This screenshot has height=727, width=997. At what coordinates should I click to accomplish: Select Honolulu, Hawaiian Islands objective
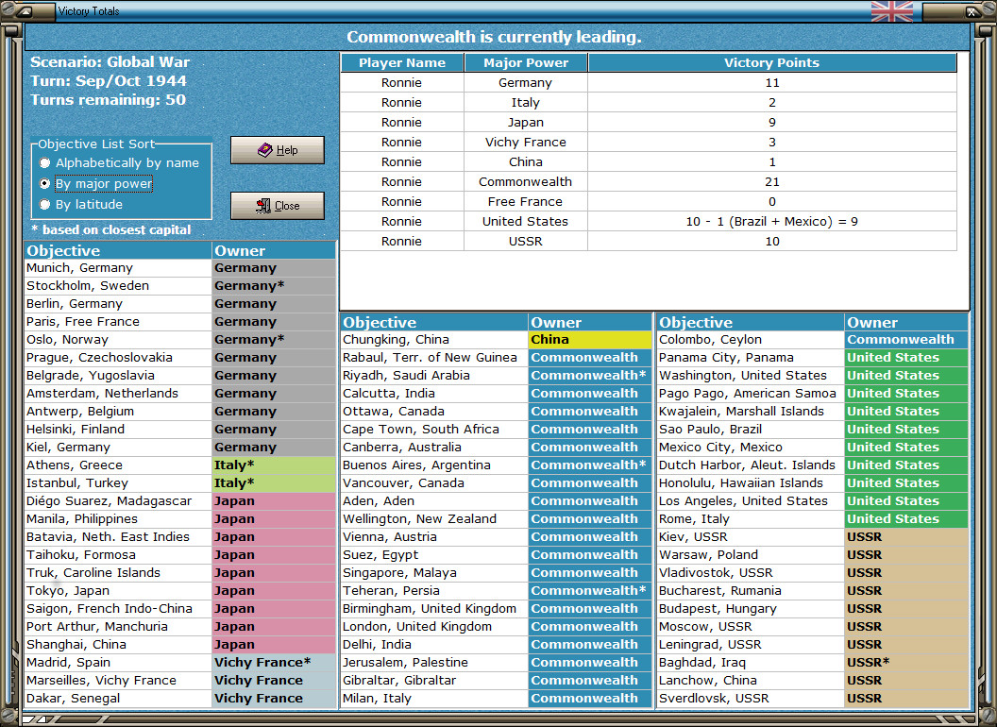pyautogui.click(x=751, y=482)
